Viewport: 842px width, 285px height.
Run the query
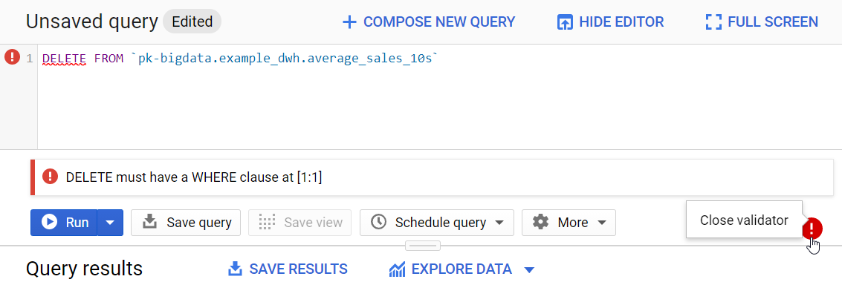click(x=65, y=222)
